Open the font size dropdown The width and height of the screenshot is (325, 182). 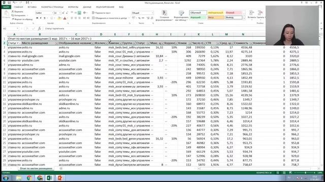pyautogui.click(x=60, y=13)
